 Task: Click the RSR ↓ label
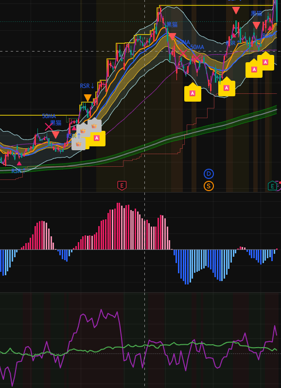pyautogui.click(x=87, y=86)
